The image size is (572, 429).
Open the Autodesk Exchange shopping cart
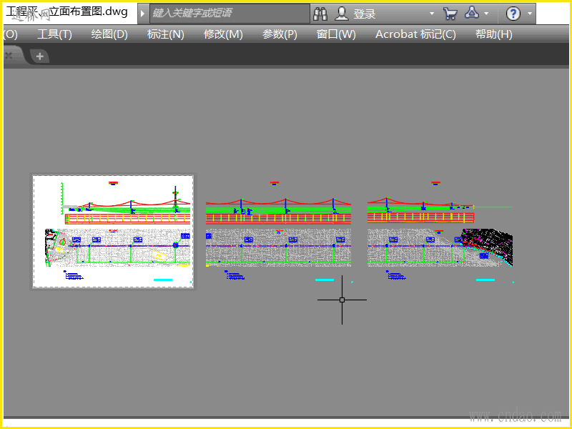click(x=450, y=14)
